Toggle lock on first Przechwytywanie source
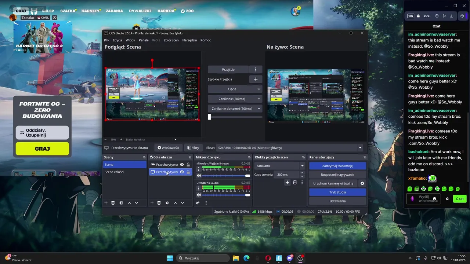470x264 pixels. (x=188, y=165)
